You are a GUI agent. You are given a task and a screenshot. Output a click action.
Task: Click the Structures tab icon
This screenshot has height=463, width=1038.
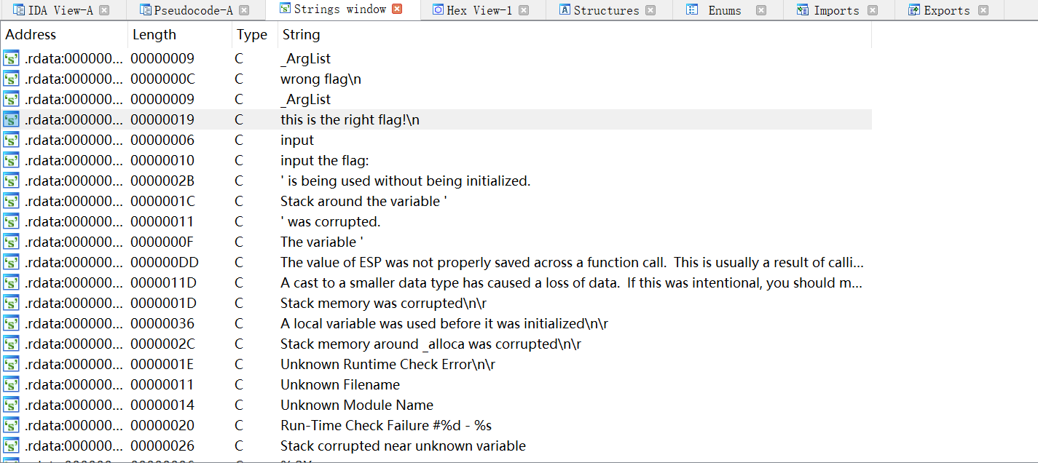click(x=565, y=10)
